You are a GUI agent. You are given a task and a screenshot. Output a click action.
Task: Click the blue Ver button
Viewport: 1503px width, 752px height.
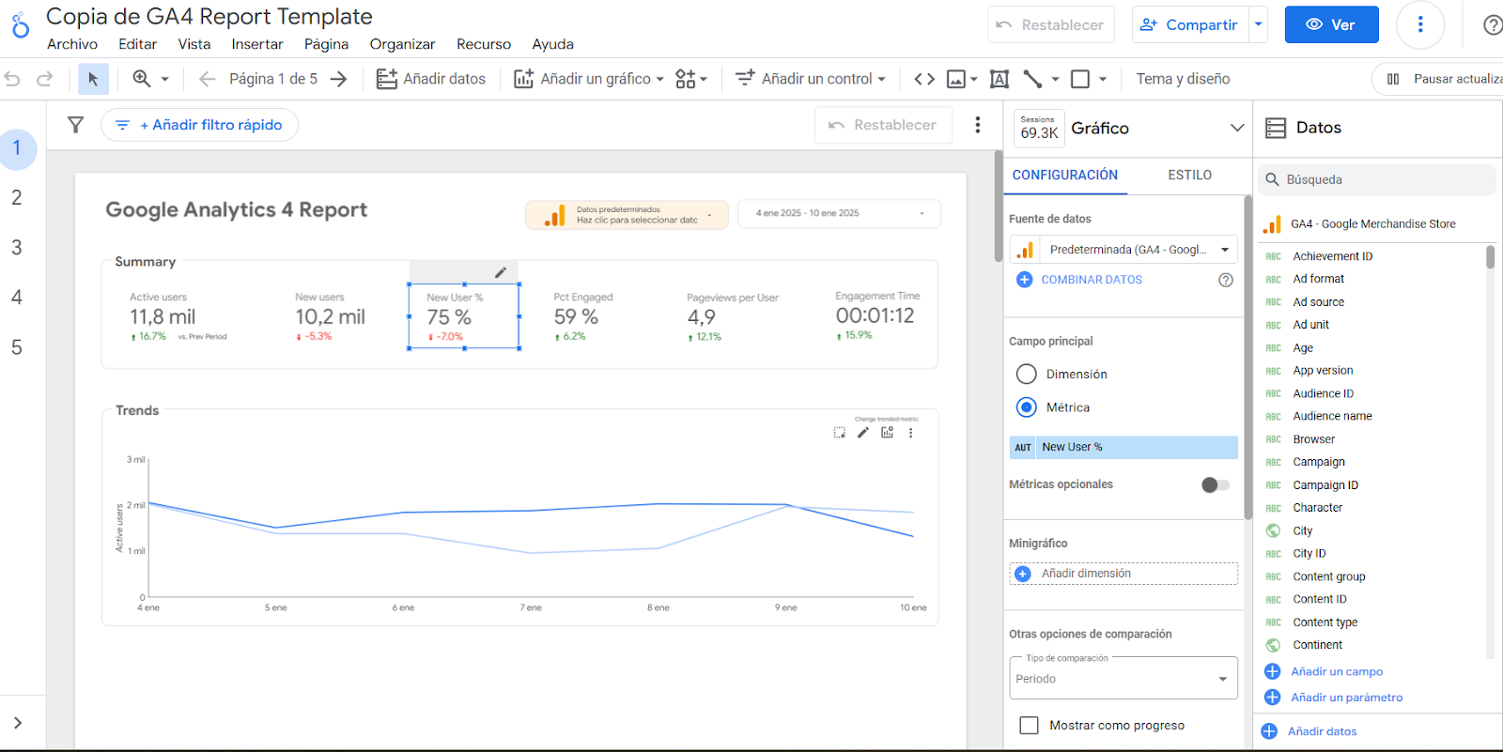[1331, 24]
